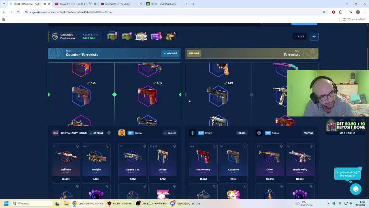The height and width of the screenshot is (208, 369).
Task: Toggle checkmark on Asiimov AK-47 card
Action: (x=78, y=146)
